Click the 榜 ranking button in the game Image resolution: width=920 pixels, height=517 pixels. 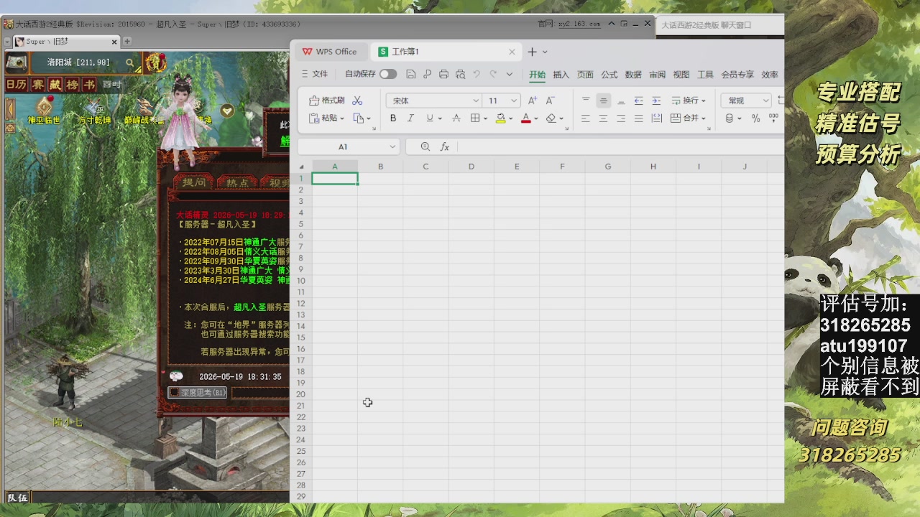(72, 85)
